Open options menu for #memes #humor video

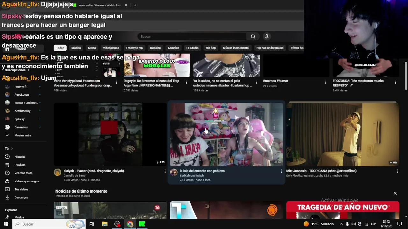point(325,82)
